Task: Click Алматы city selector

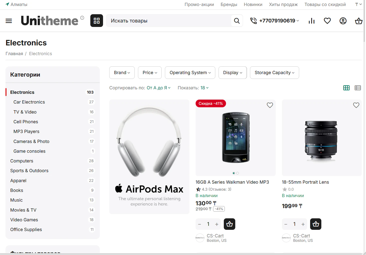Action: coord(19,4)
